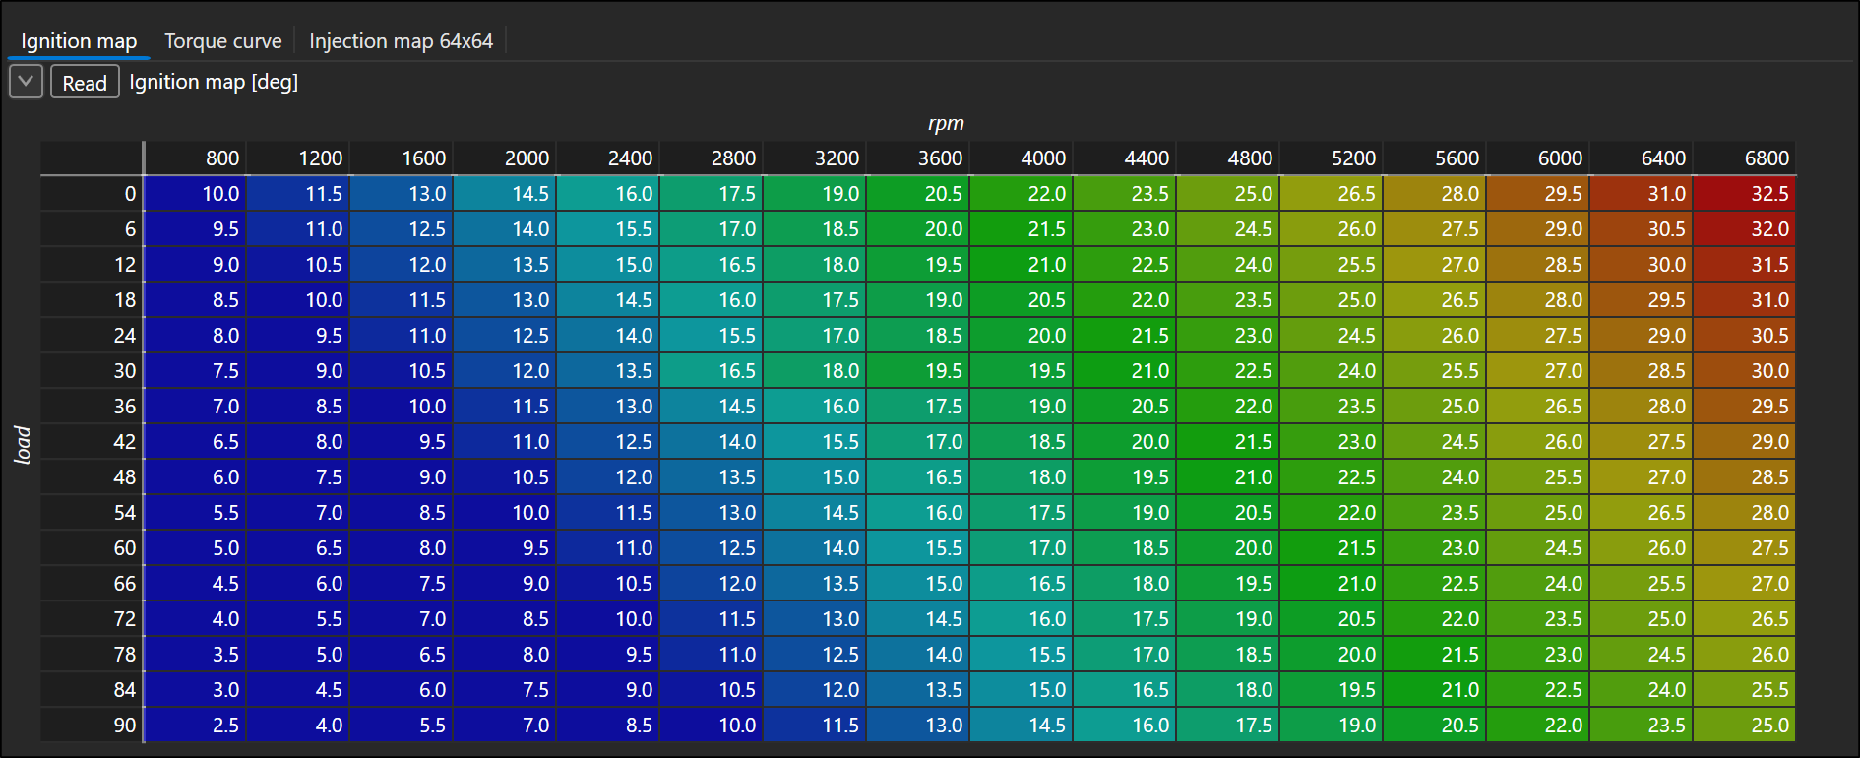Select cell 16.5 at load 30, 2800 rpm
The height and width of the screenshot is (758, 1860).
[712, 371]
